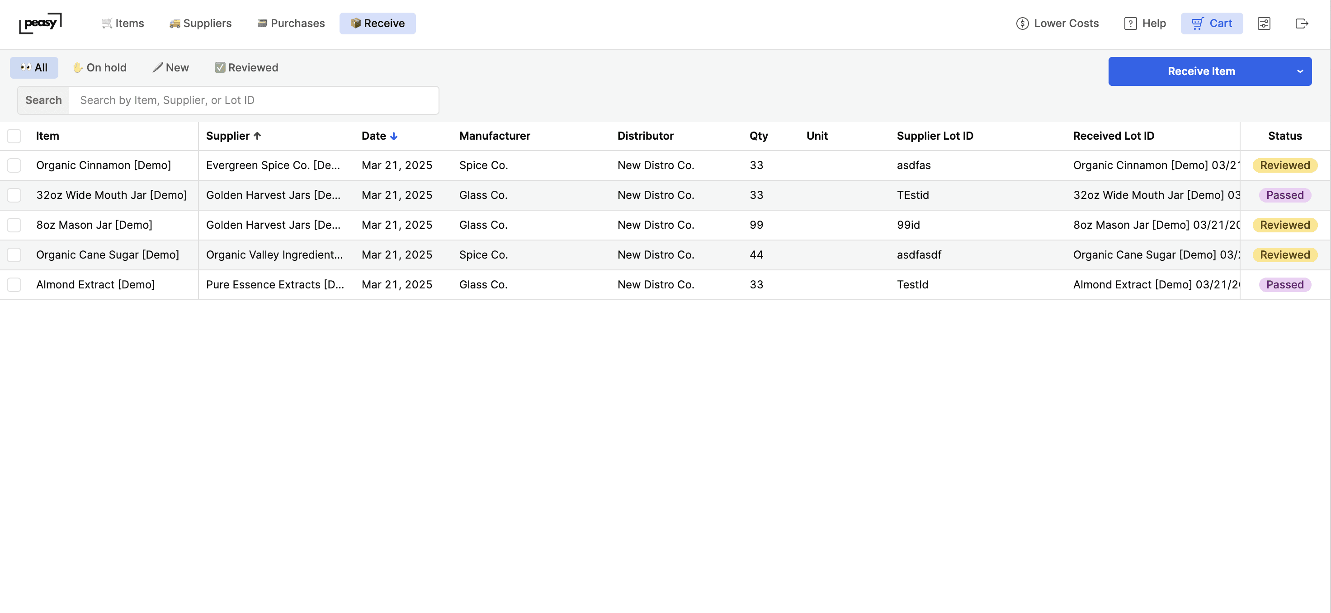Open the settings sliders icon
The image size is (1331, 613).
(x=1264, y=23)
